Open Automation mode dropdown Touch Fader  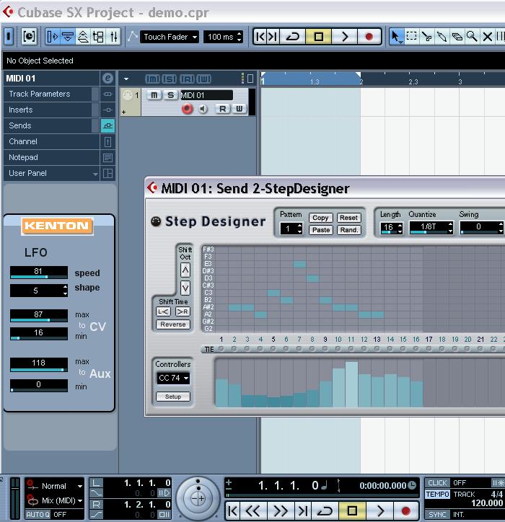pos(170,37)
